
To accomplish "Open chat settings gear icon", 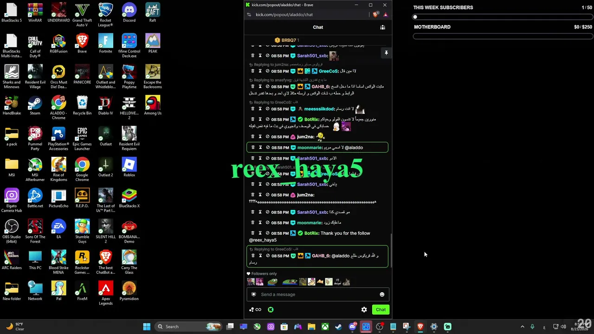I will click(364, 310).
